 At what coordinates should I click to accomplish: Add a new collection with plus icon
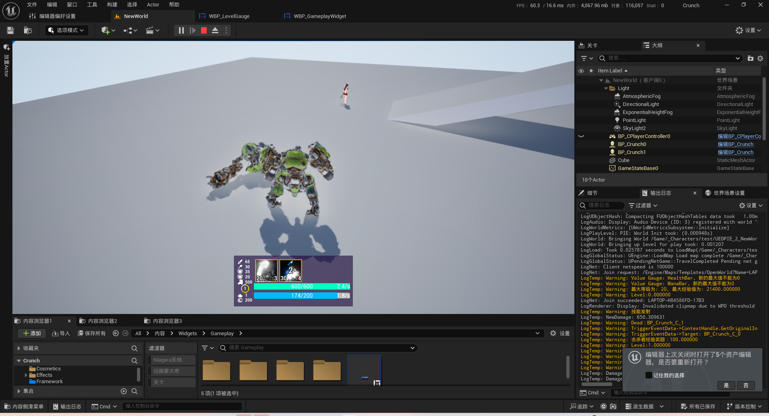pos(124,391)
